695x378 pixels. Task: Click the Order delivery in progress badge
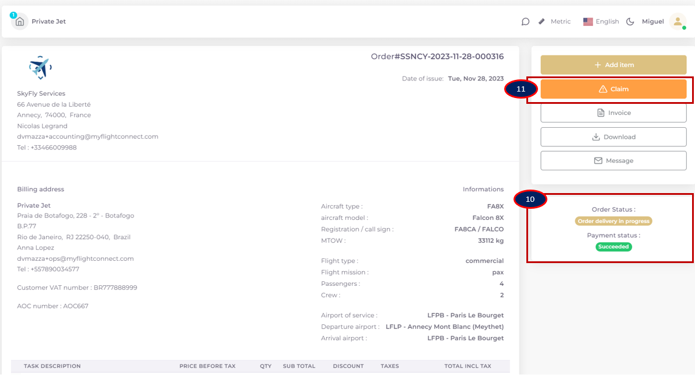[613, 222]
